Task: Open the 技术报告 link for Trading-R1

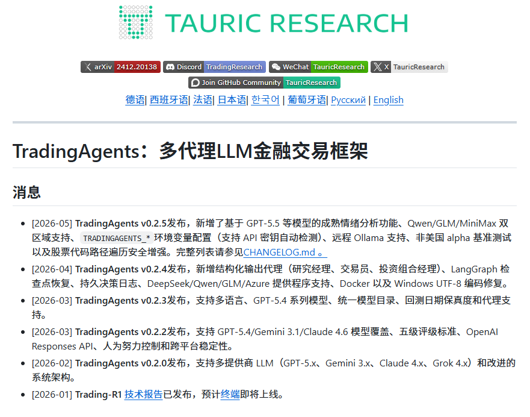Action: pos(144,394)
